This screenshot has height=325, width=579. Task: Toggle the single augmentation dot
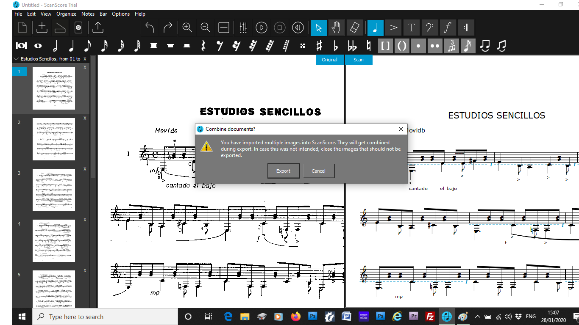coord(418,46)
